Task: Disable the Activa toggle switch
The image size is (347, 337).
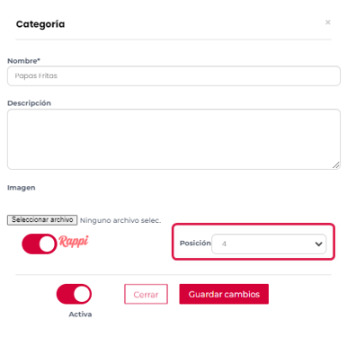Action: click(x=74, y=294)
